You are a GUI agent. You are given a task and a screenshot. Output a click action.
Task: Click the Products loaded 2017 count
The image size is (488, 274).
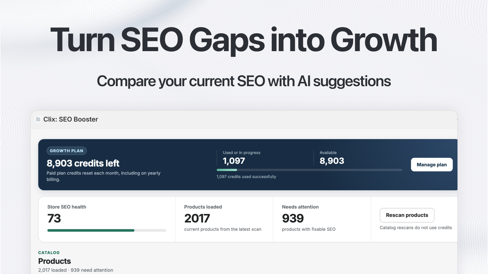click(197, 218)
